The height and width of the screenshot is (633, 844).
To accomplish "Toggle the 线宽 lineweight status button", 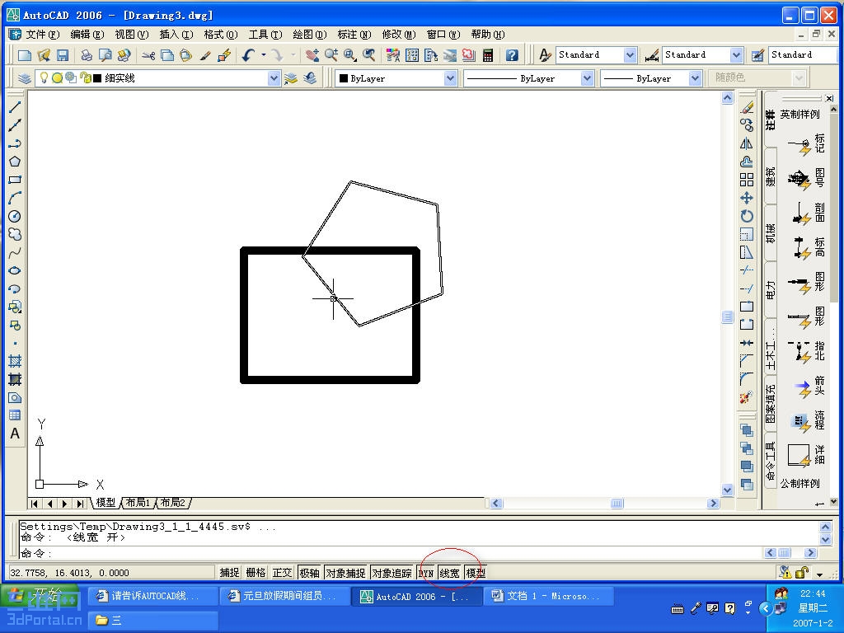I will coord(449,573).
